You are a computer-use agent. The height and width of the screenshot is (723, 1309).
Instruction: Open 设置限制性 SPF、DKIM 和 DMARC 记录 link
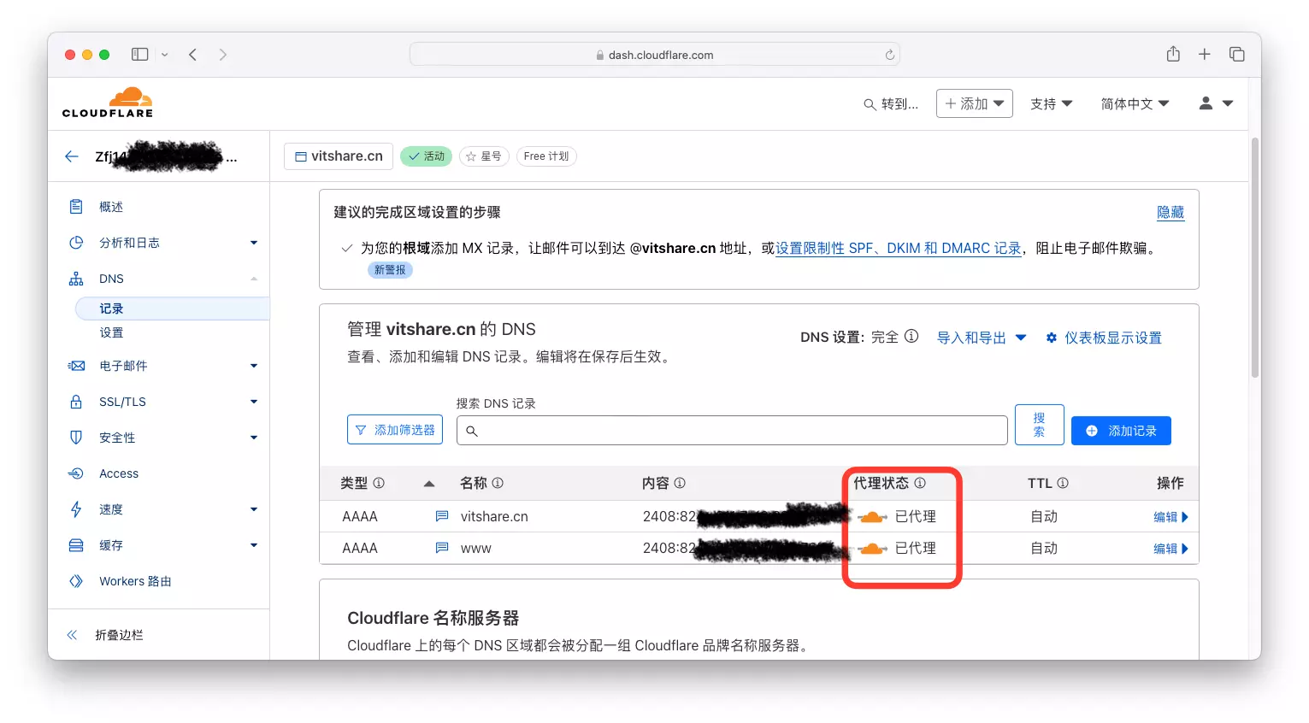tap(899, 248)
